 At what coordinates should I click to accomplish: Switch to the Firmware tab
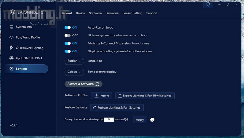[112, 13]
